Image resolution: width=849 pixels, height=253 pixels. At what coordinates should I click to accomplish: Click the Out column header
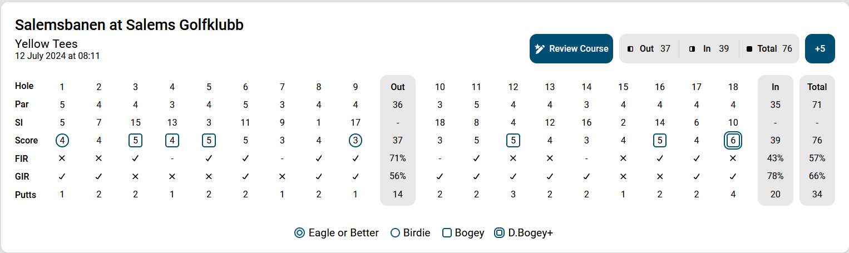[398, 87]
